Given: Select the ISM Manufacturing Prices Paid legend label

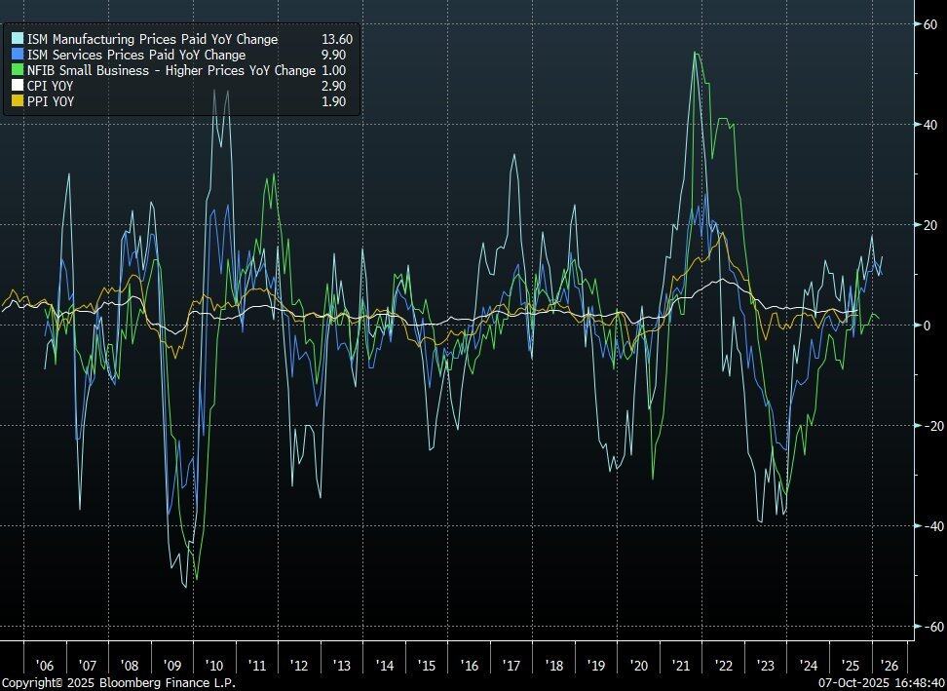Looking at the screenshot, I should [152, 39].
